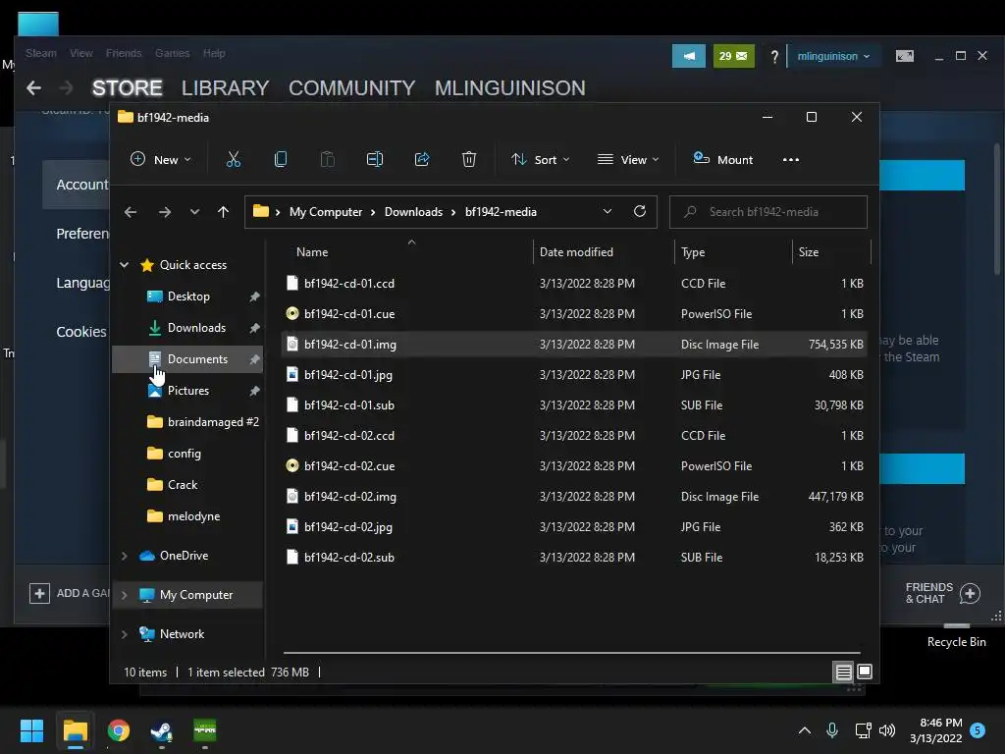Image resolution: width=1005 pixels, height=754 pixels.
Task: Click the Rename icon in toolbar
Action: point(374,160)
